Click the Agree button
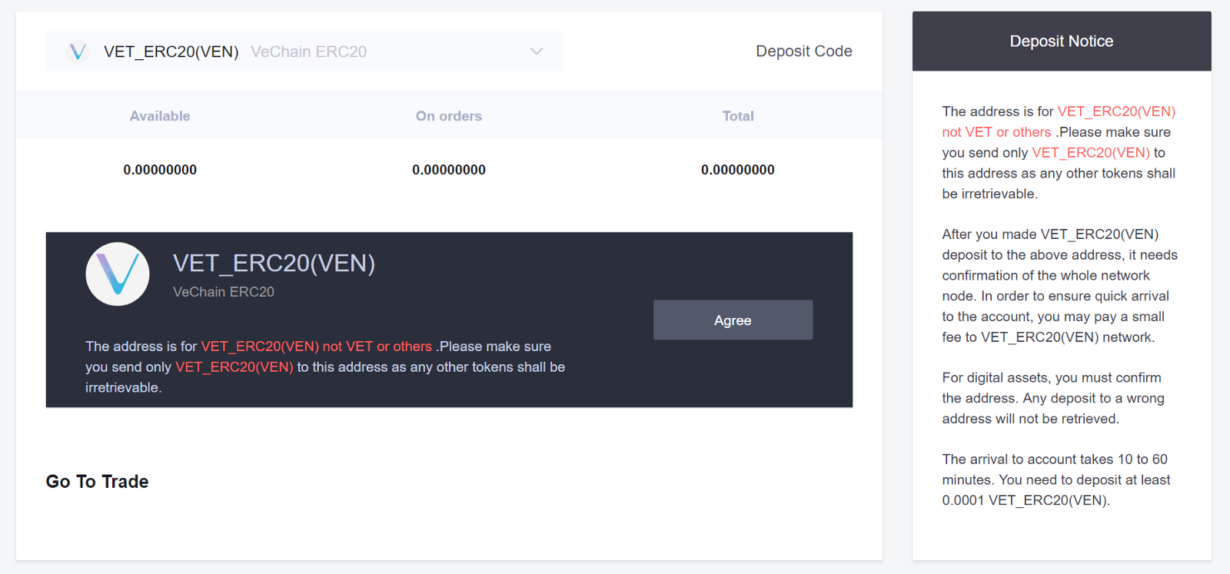 click(733, 320)
